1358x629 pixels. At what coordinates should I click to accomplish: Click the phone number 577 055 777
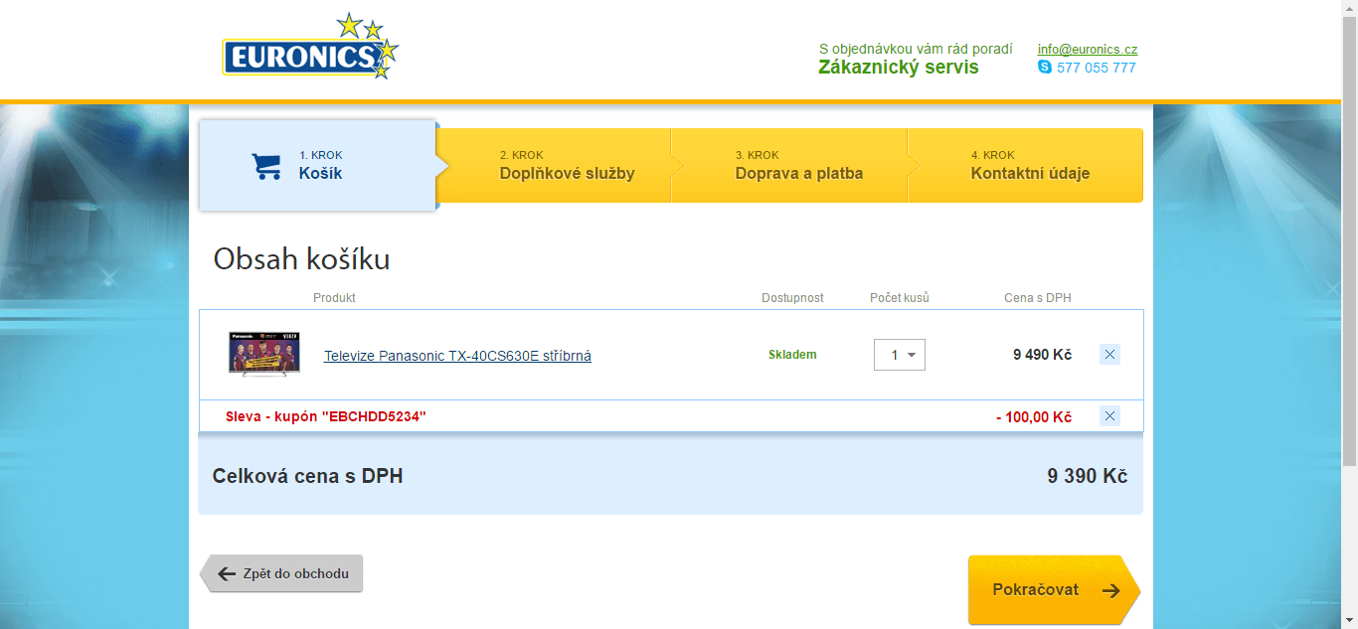tap(1097, 68)
